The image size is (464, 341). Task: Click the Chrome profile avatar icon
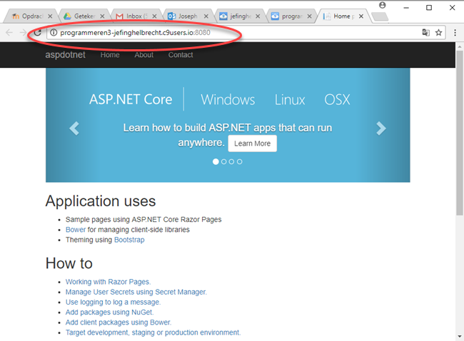pyautogui.click(x=383, y=5)
